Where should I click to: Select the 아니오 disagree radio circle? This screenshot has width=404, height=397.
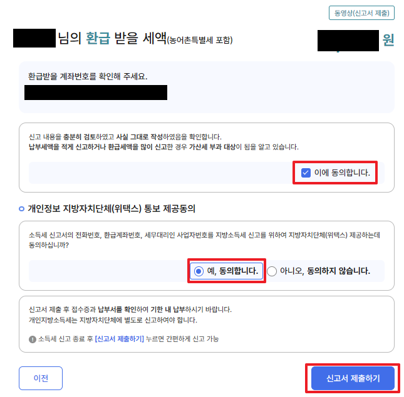[x=272, y=271]
